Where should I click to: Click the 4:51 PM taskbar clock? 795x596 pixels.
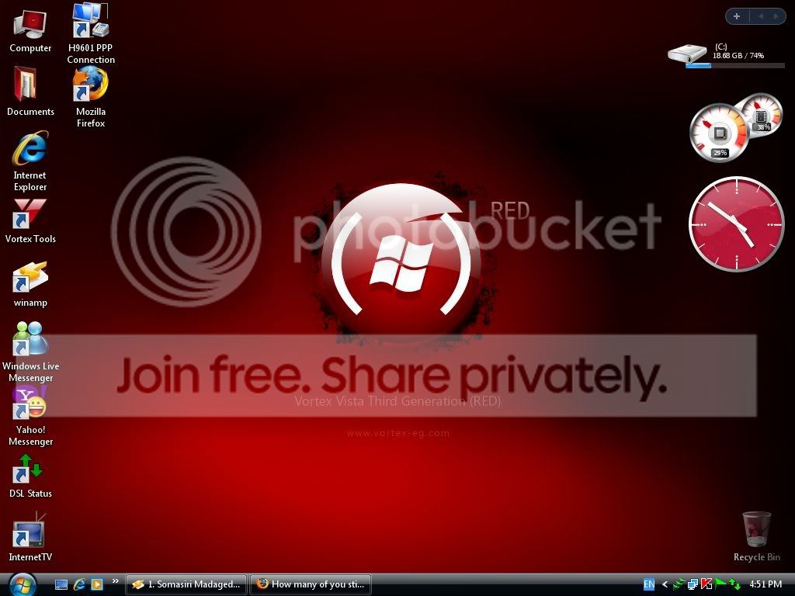(765, 584)
